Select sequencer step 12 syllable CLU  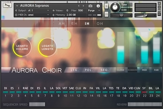(x=78, y=88)
